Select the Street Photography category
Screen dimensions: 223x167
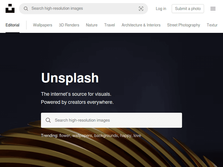[184, 25]
